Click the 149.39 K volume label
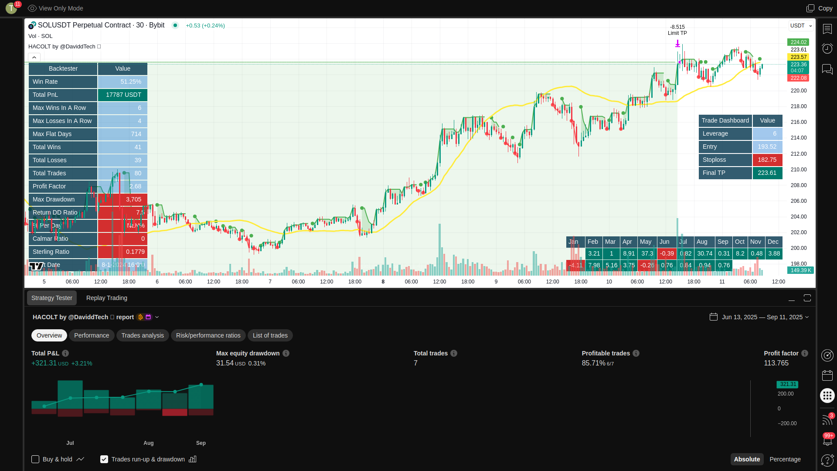This screenshot has width=837, height=471. point(800,270)
